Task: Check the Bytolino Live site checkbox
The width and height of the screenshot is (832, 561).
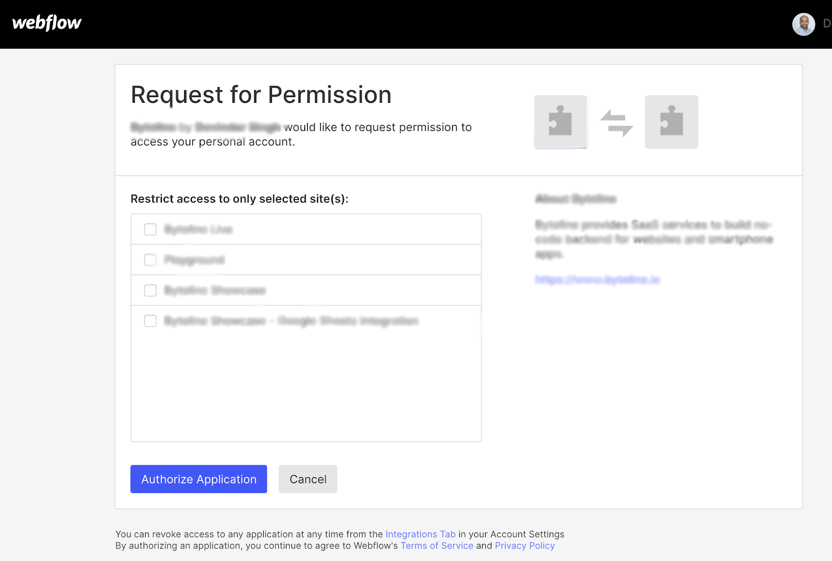Action: (150, 229)
